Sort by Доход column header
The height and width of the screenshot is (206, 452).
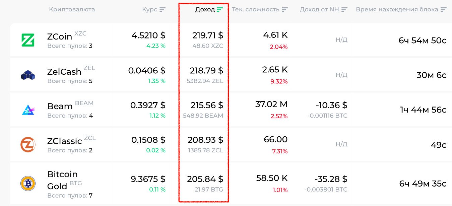(x=205, y=9)
